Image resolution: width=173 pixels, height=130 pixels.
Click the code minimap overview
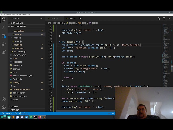pos(167,55)
